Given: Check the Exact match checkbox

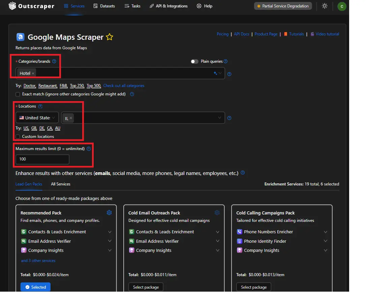Looking at the screenshot, I should [18, 94].
